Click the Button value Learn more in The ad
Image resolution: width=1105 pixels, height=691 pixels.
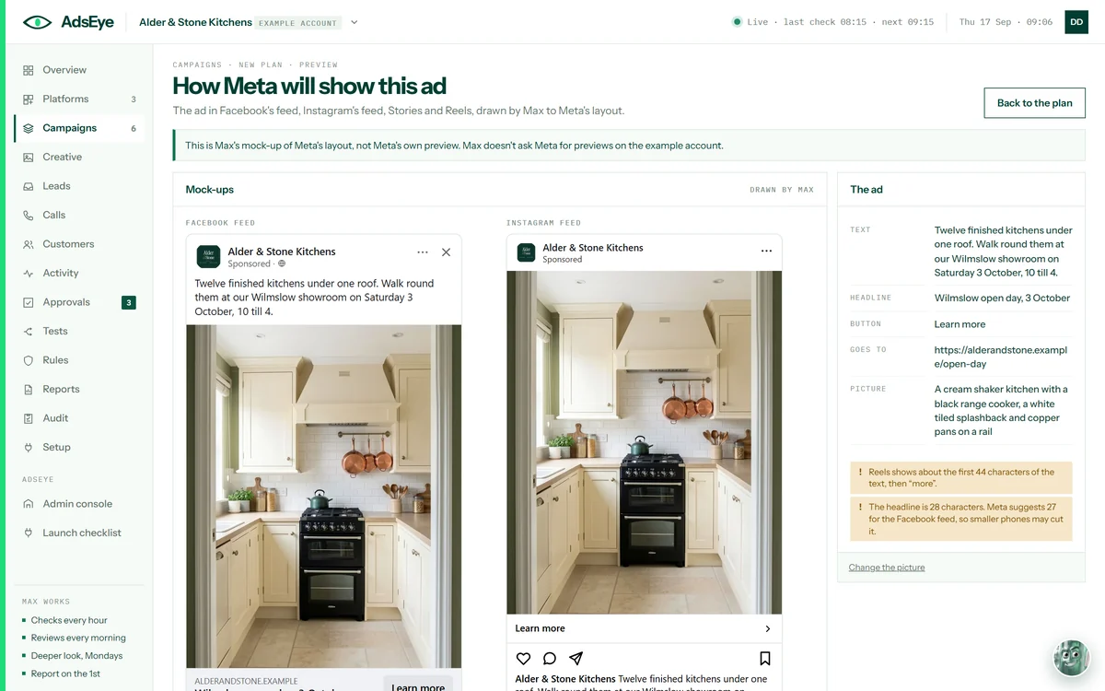click(x=960, y=324)
